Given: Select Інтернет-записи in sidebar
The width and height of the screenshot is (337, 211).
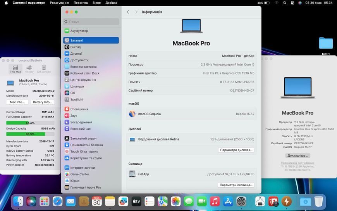Looking at the screenshot, I should tap(91, 168).
